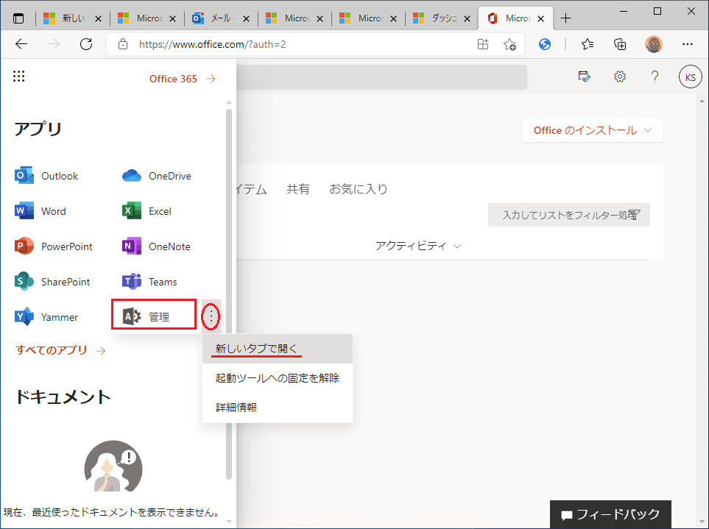
Task: Open the KS account avatar
Action: pos(691,77)
